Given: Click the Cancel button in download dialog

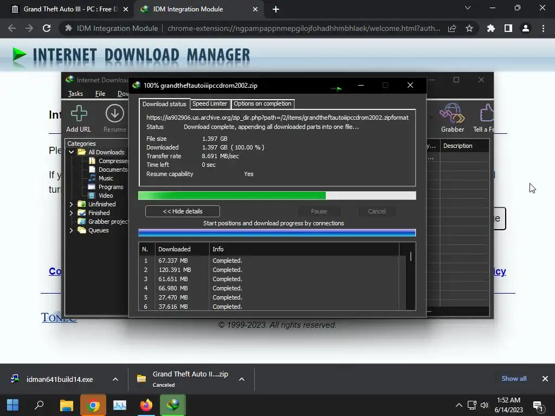Looking at the screenshot, I should coord(377,211).
